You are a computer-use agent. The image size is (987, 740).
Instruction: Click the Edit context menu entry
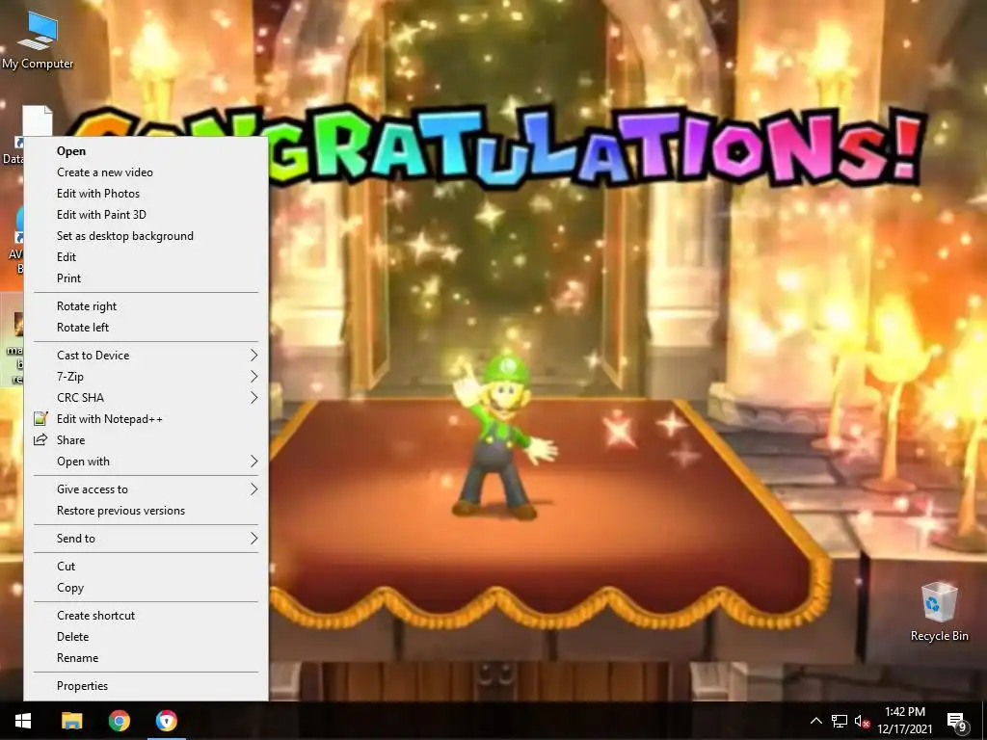[x=147, y=257]
